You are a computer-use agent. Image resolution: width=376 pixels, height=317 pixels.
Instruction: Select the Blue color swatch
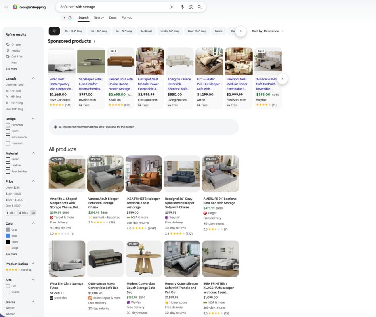click(x=8, y=236)
